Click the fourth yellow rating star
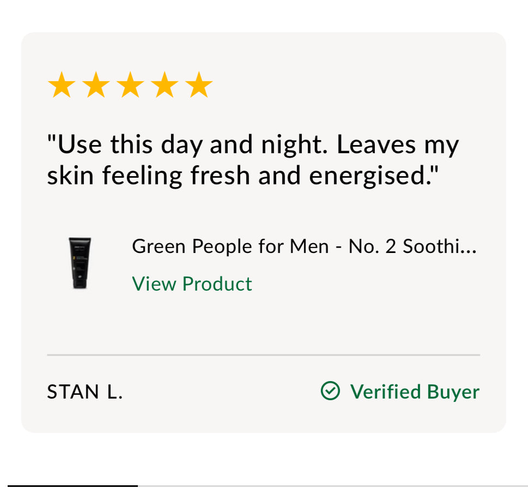The height and width of the screenshot is (488, 528). pyautogui.click(x=165, y=85)
